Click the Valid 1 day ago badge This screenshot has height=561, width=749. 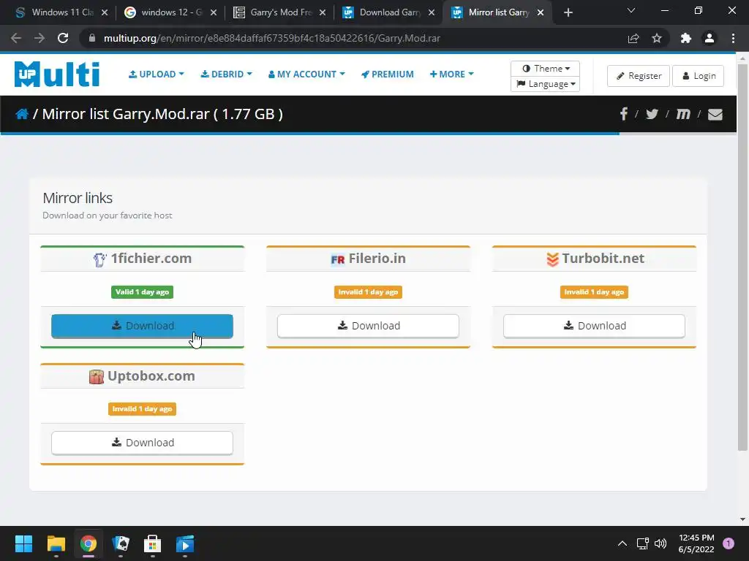coord(143,292)
